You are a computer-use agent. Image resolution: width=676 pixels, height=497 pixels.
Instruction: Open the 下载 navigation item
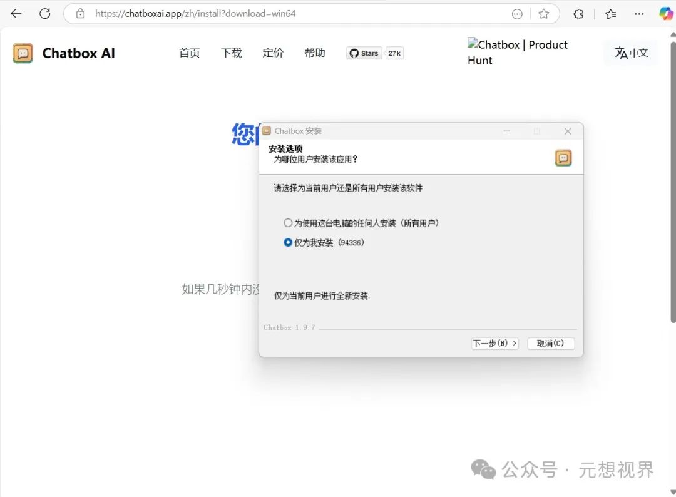232,53
